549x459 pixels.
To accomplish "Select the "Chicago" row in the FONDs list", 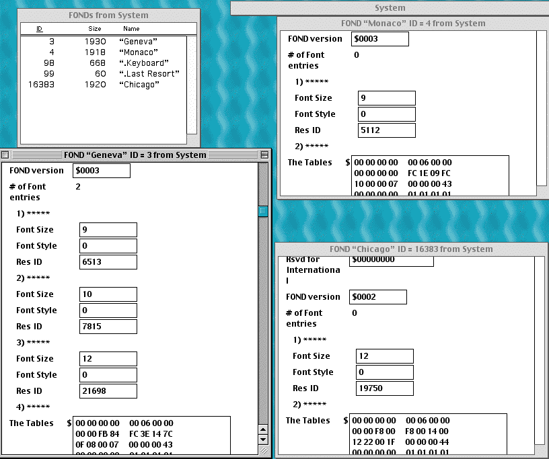I will (x=104, y=85).
